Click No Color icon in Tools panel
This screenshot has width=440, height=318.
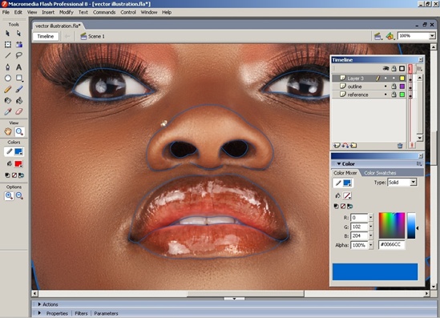tap(14, 175)
